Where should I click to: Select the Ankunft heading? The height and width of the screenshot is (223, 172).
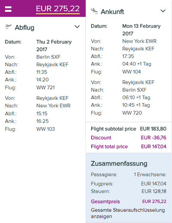pos(112,12)
